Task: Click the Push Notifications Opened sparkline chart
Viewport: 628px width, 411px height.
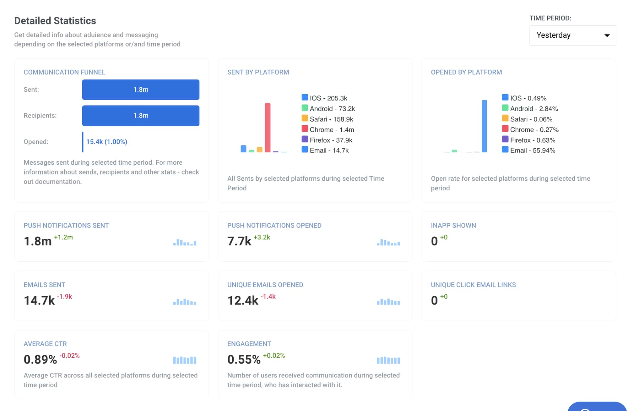Action: (x=388, y=242)
